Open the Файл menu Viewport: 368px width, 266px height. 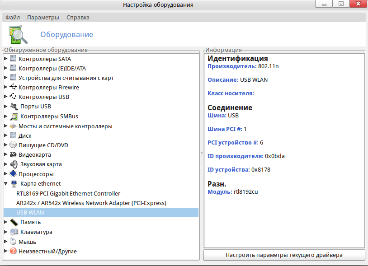point(13,18)
